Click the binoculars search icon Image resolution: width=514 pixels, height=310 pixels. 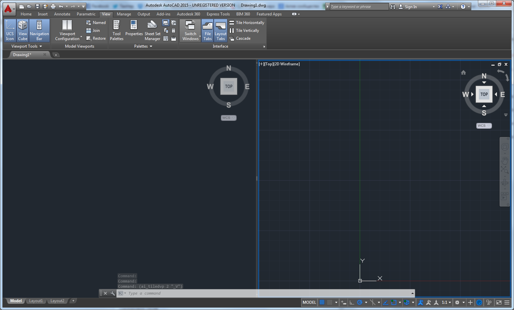pos(393,7)
